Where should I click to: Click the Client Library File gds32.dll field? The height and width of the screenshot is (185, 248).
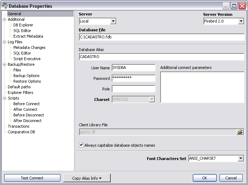click(158, 132)
